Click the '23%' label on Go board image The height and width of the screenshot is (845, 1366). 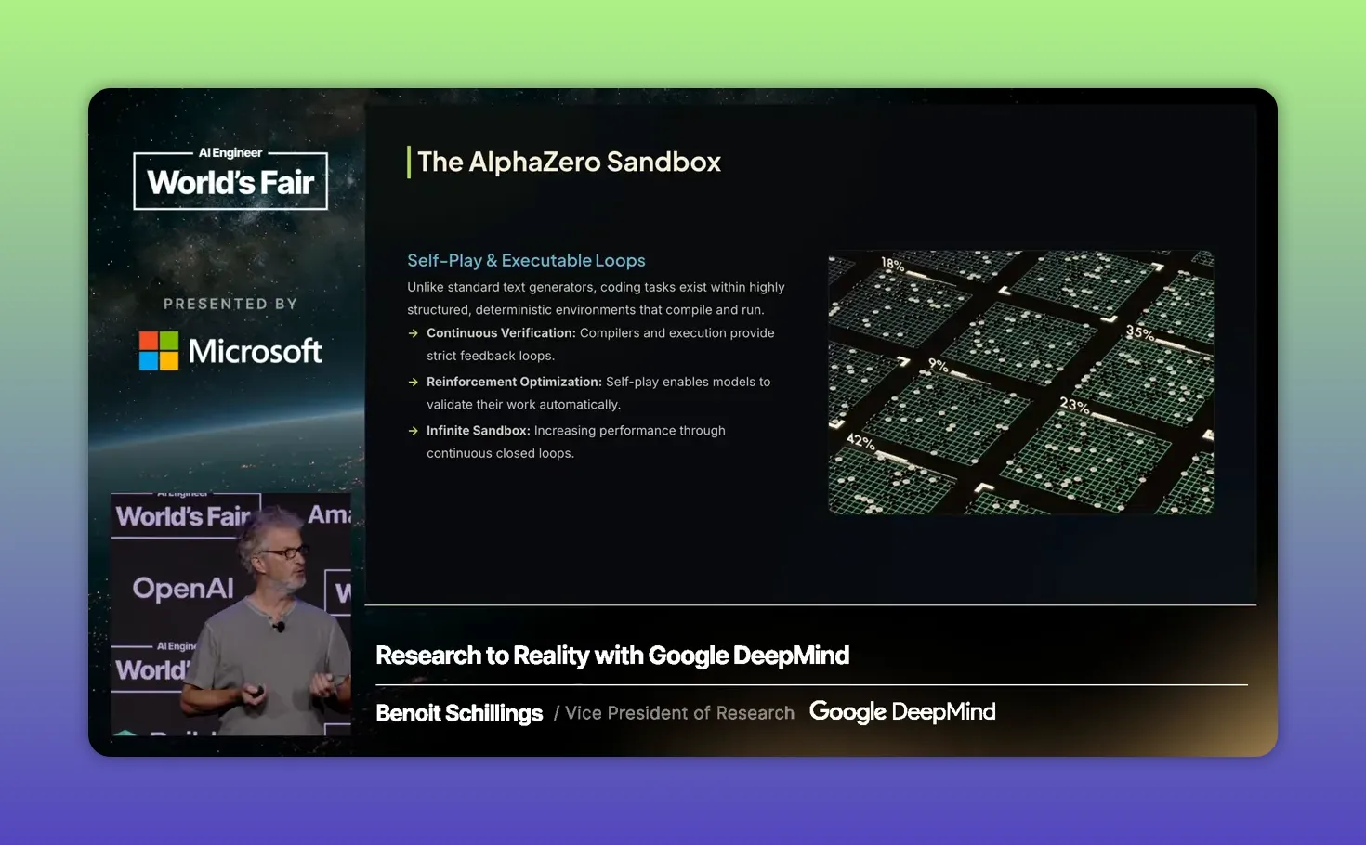pos(1074,405)
